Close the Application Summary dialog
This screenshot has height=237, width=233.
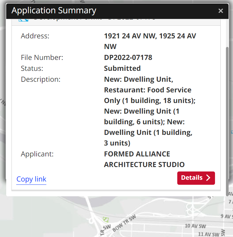click(x=221, y=11)
